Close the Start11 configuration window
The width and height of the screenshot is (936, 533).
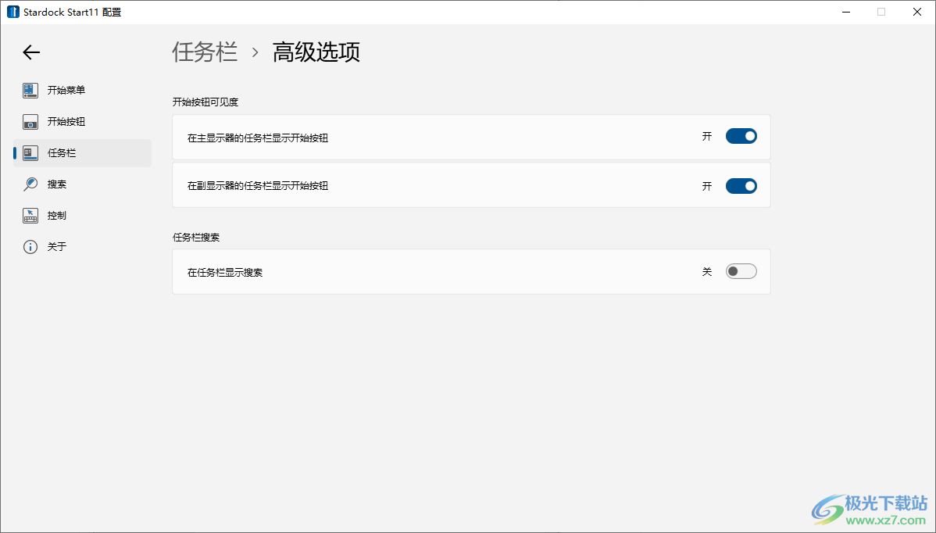pos(917,12)
